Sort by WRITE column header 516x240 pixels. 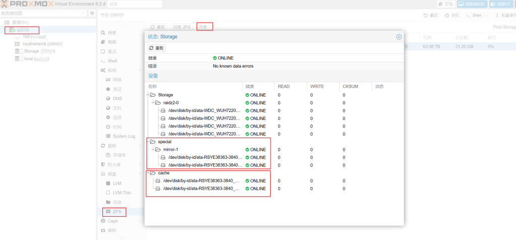(323, 87)
